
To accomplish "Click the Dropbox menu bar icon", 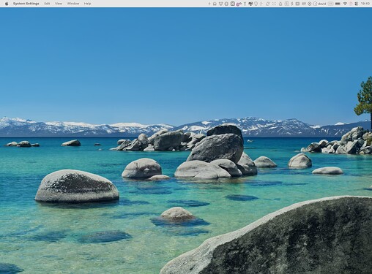I will point(220,4).
